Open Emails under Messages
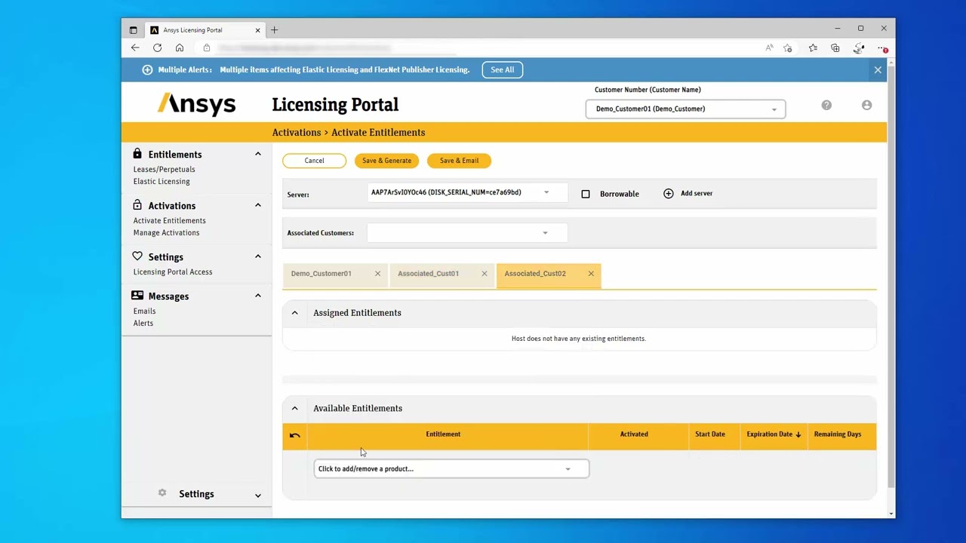 tap(145, 311)
